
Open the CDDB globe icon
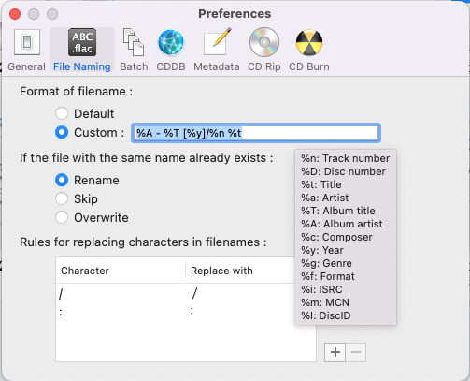pyautogui.click(x=171, y=42)
